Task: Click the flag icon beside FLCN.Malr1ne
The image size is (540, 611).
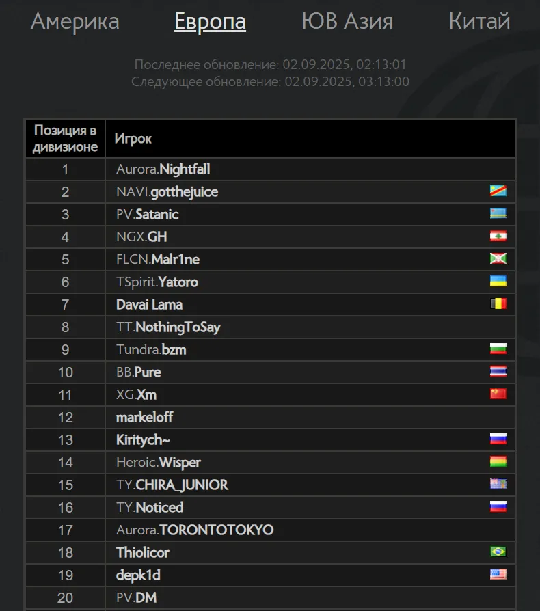Action: (x=498, y=258)
